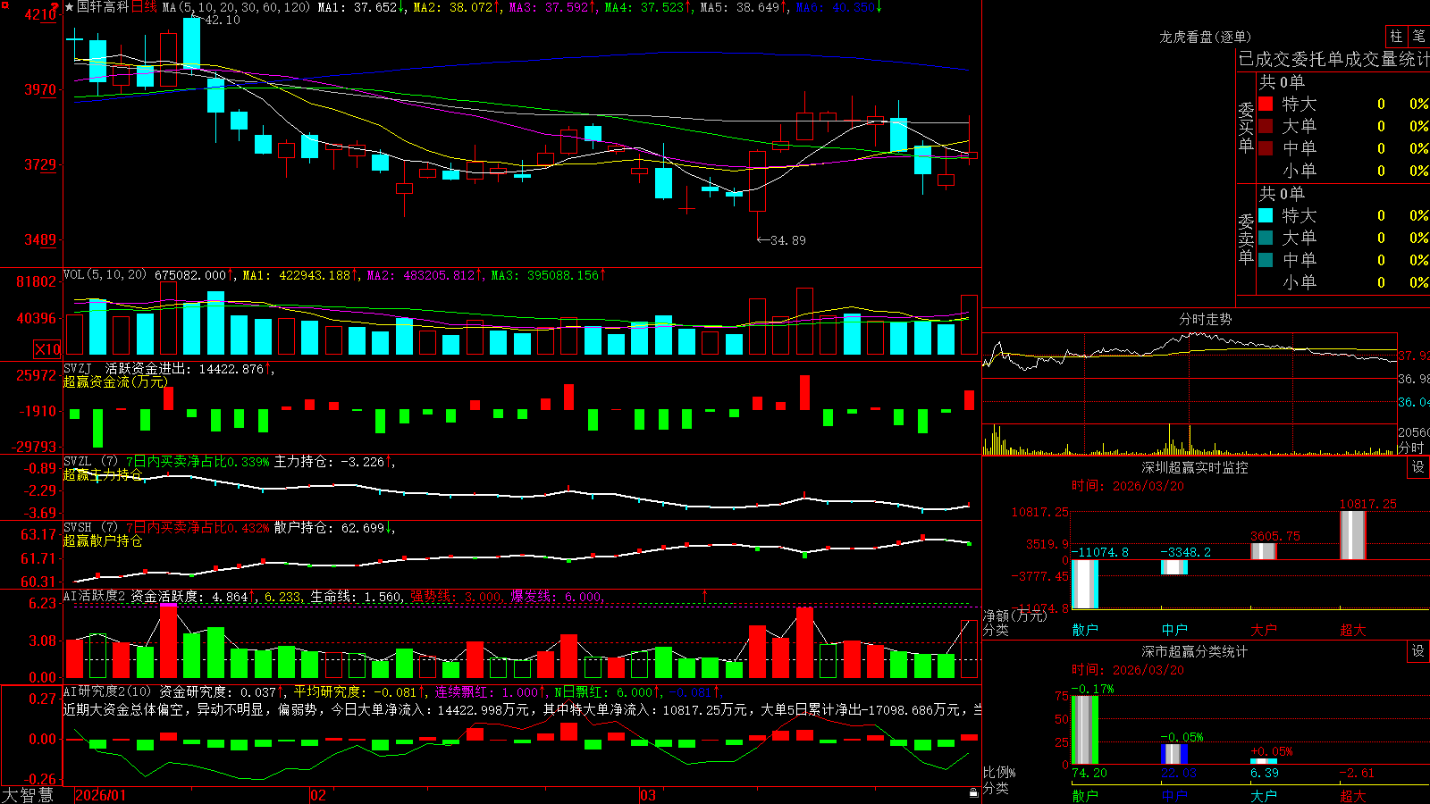The image size is (1430, 804).
Task: Select the 龙虎看盘(逐单) panel title
Action: [x=1205, y=37]
